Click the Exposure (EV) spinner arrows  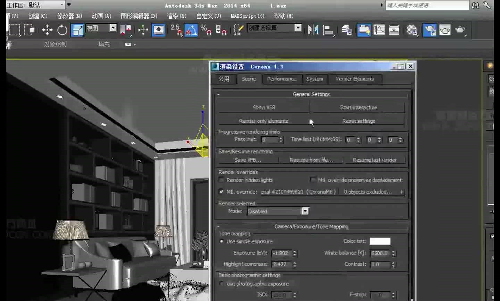(295, 253)
